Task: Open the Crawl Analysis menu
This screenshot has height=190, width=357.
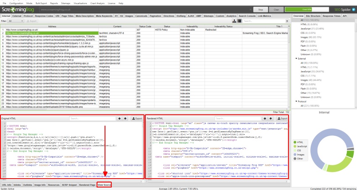Action: 97,3
